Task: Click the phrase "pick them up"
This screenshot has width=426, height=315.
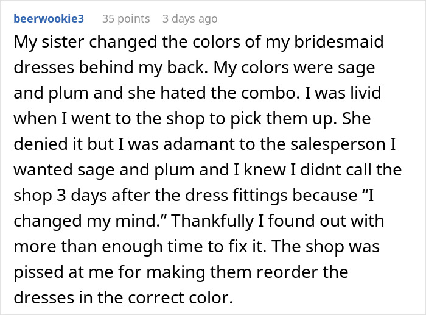Action: pos(293,119)
